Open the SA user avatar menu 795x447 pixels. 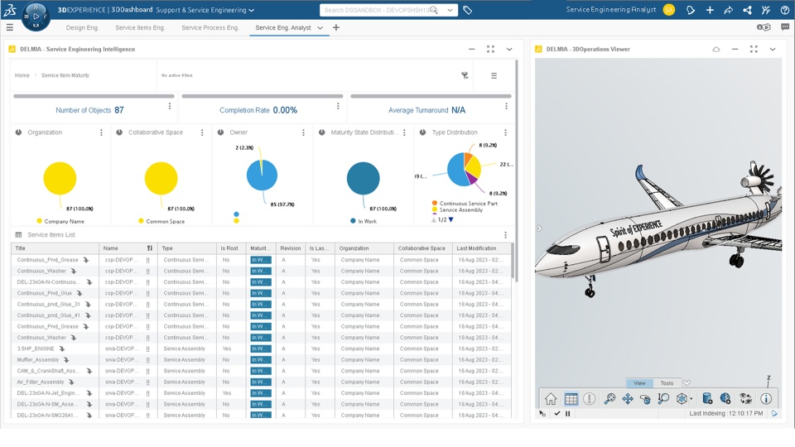(x=669, y=10)
